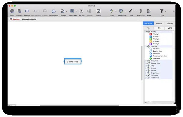This screenshot has height=117, width=183.
Task: Open the dropdown arrow next to Shapes
Action: click(x=66, y=12)
